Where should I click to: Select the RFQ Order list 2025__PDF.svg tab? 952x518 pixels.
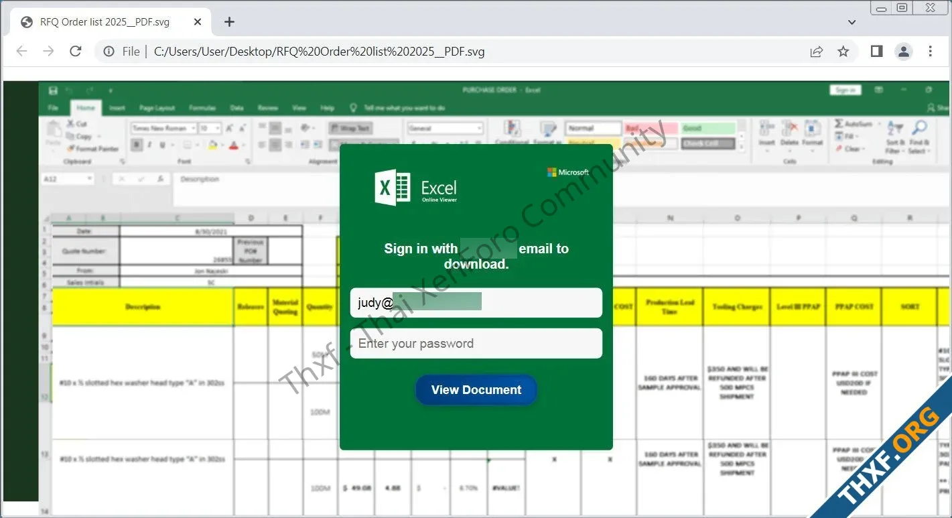112,22
